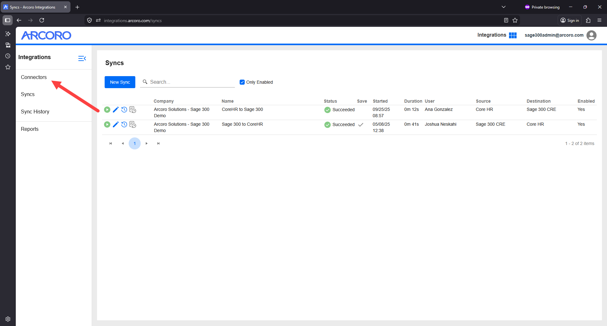Click the browser address bar URL
607x326 pixels.
133,21
